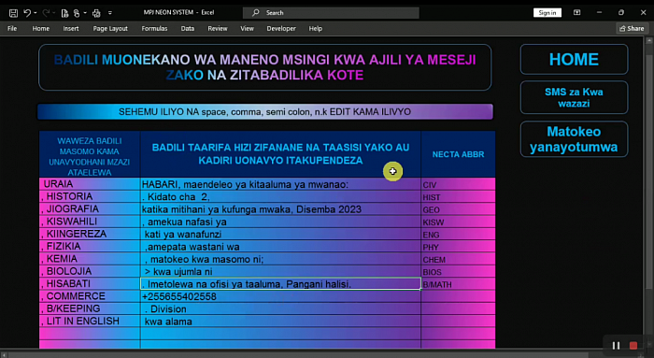Click the Ribbon Display Options icon

pos(576,13)
